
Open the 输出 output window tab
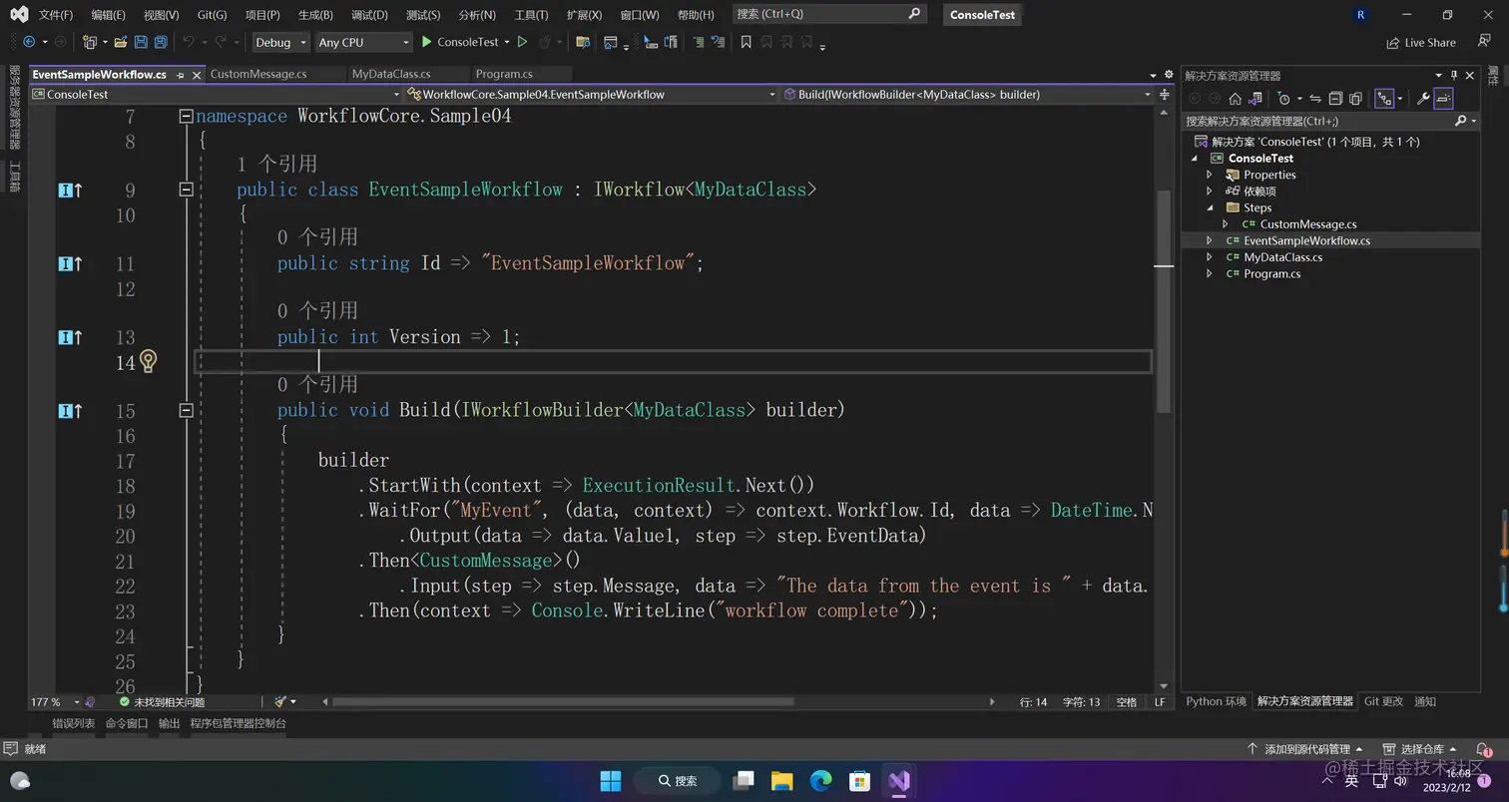pos(170,723)
